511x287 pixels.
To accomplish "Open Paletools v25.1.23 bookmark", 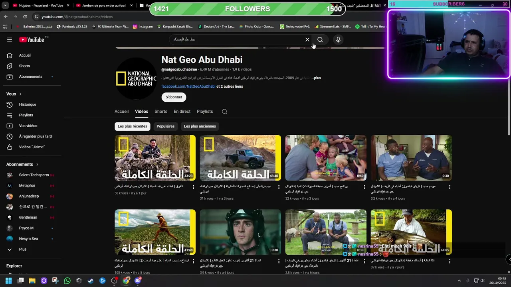I will click(72, 27).
